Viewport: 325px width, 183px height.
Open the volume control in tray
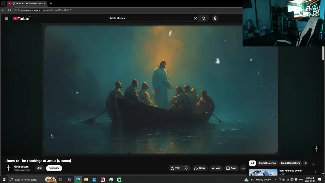click(x=284, y=180)
